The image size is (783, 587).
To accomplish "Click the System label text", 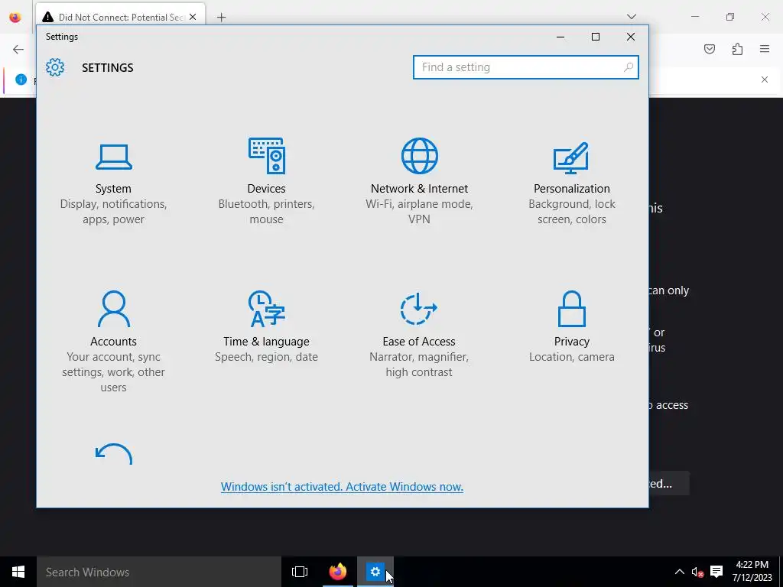I will [x=113, y=189].
